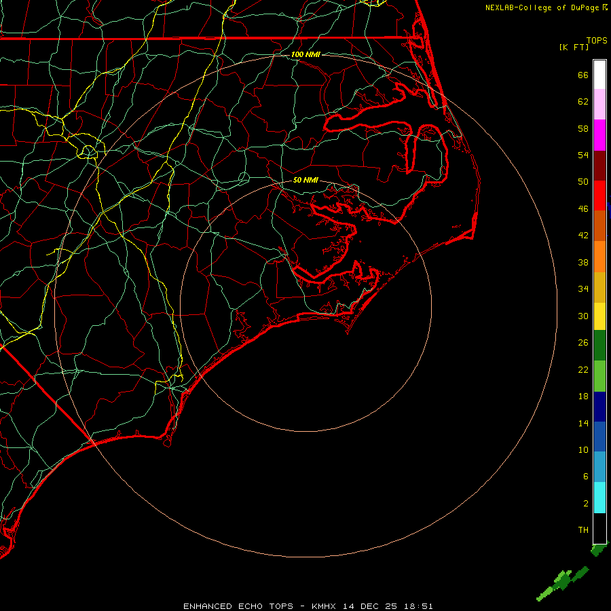Screen dimensions: 611x611
Task: Click the '50' legend value label
Action: click(583, 181)
